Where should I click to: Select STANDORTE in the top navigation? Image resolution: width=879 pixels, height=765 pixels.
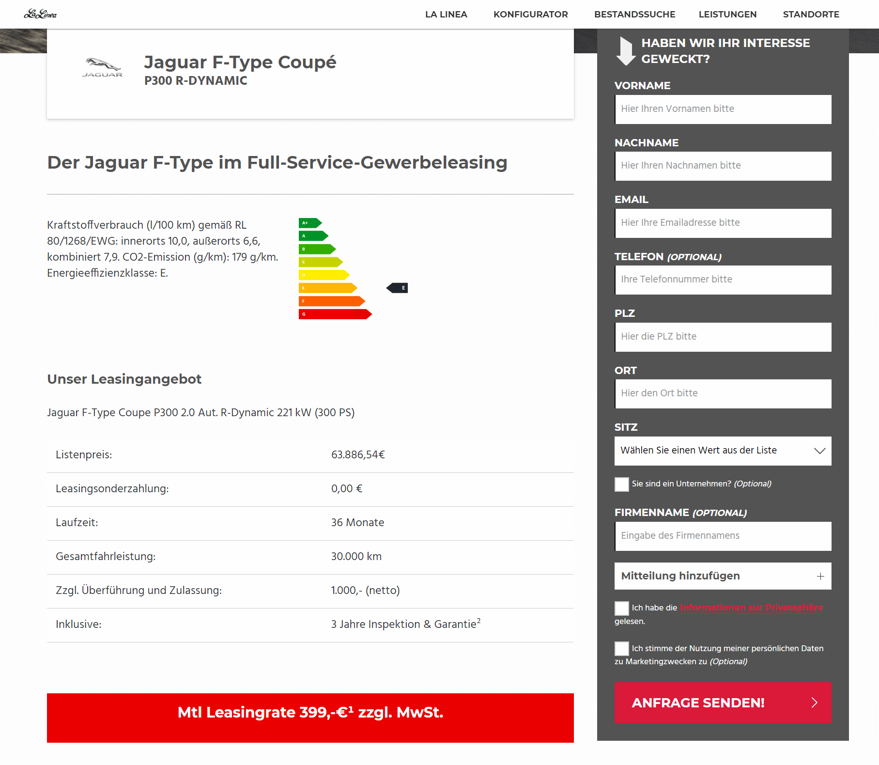click(811, 14)
